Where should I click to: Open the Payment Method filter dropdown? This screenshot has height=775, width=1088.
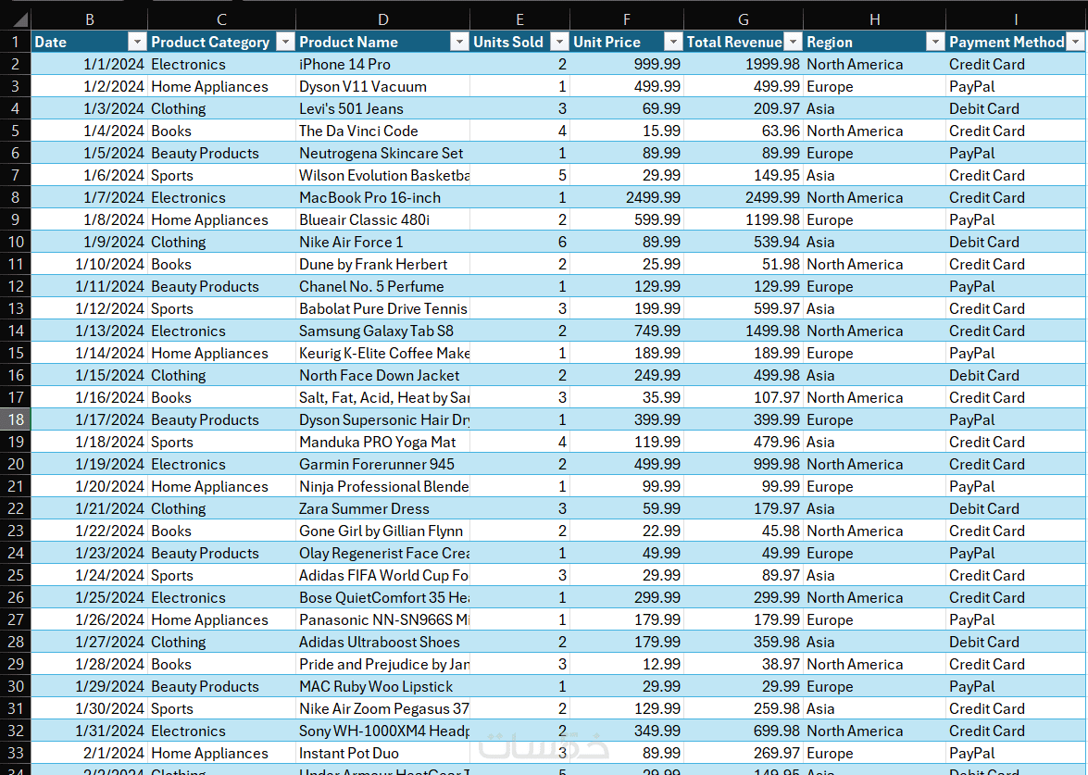1076,43
